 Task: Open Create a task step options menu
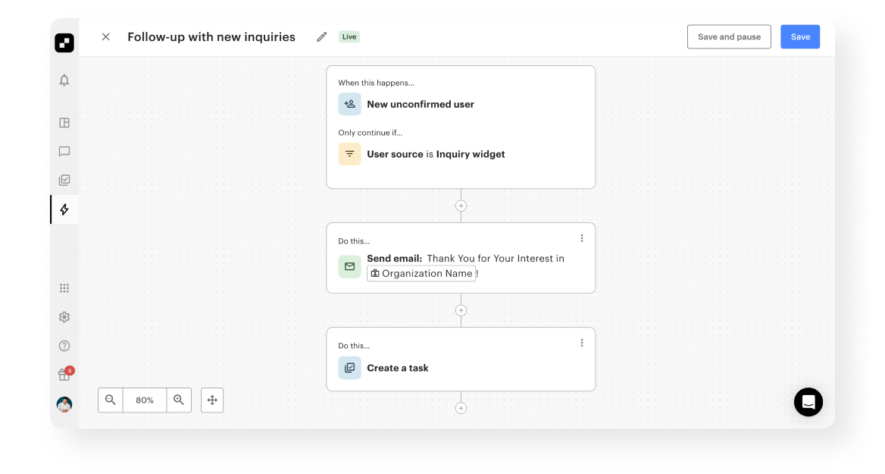click(582, 343)
